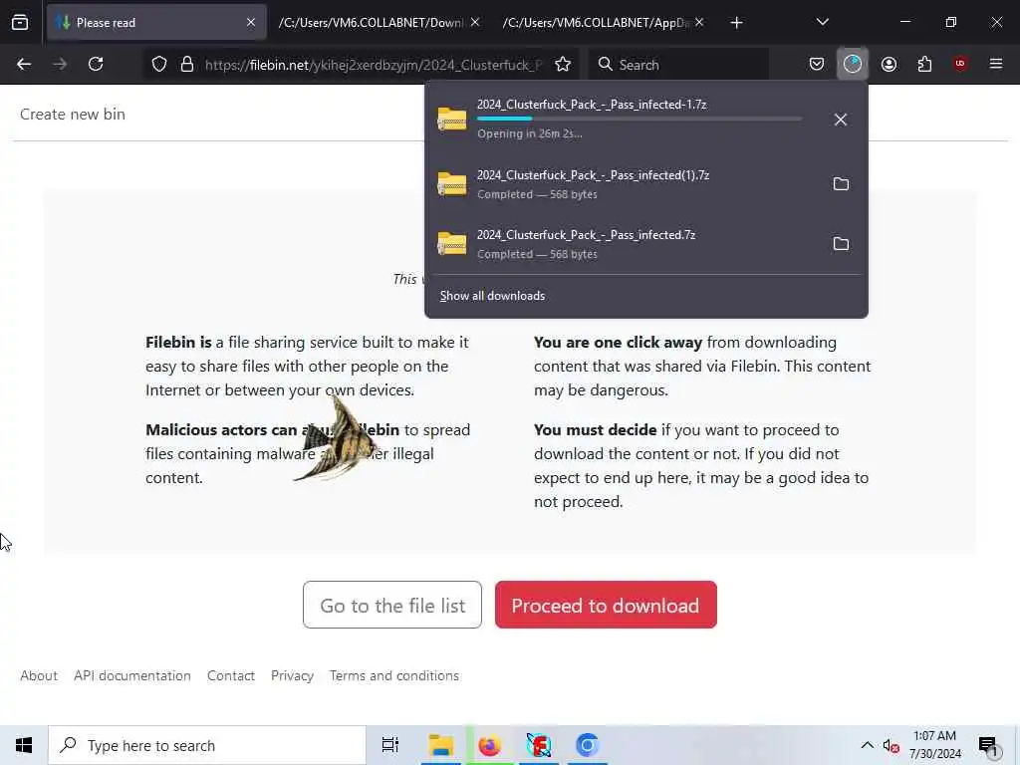This screenshot has width=1020, height=765.
Task: Go back to previous page
Action: click(24, 65)
